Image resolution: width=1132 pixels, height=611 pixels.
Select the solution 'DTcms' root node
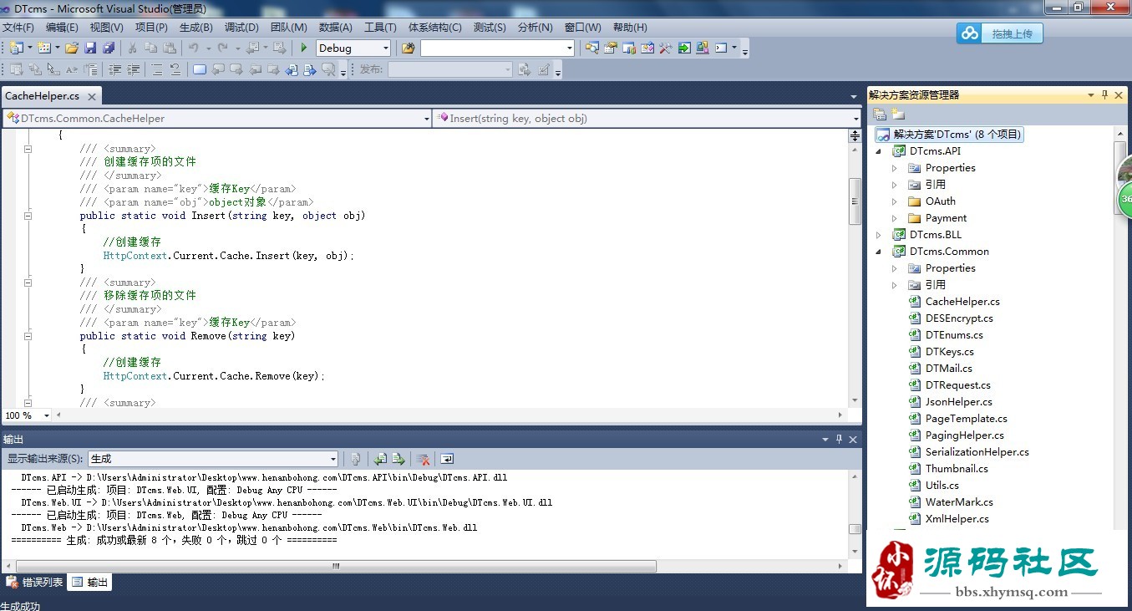click(x=948, y=135)
